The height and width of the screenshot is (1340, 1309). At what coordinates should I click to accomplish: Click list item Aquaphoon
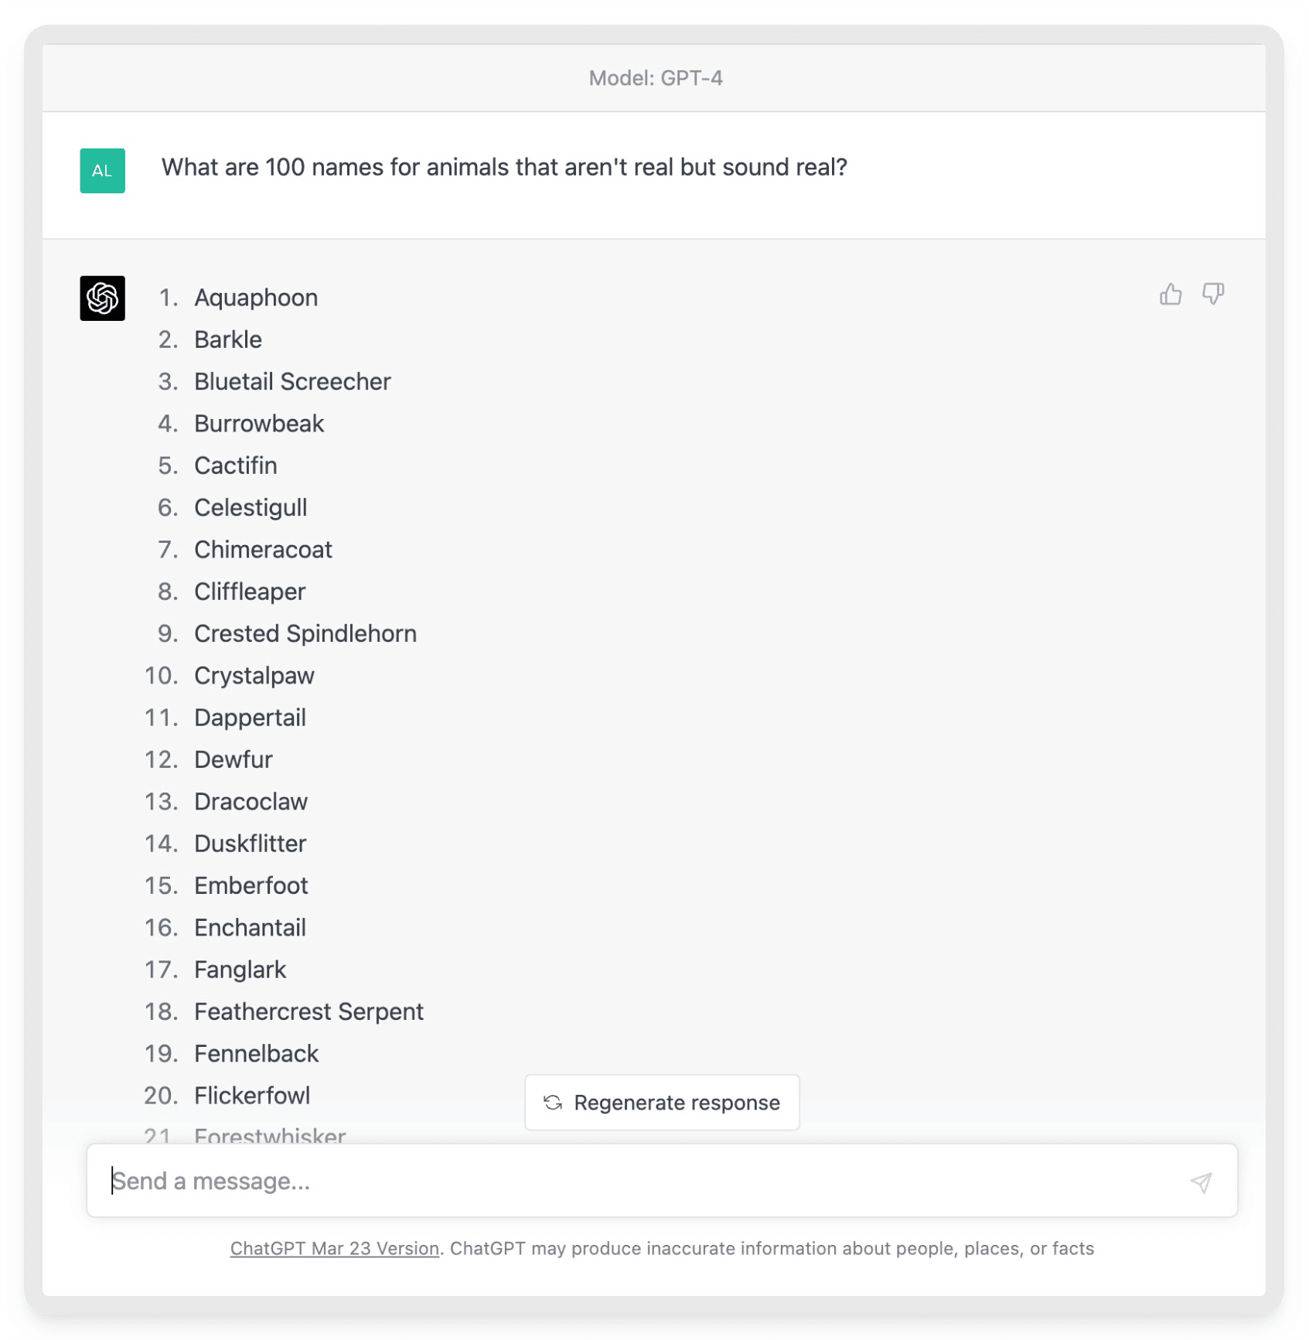point(256,298)
